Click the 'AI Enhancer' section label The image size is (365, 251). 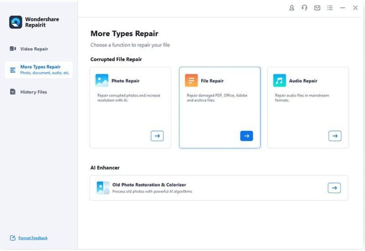[x=105, y=167]
